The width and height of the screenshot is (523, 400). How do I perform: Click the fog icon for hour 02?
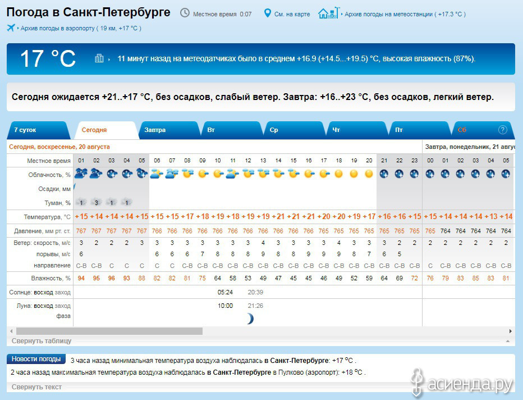[x=97, y=202]
